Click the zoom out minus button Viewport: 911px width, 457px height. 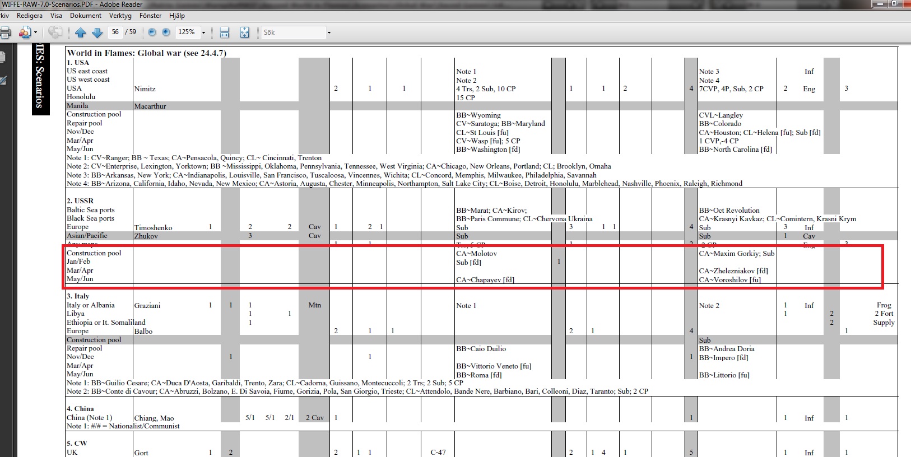[152, 32]
